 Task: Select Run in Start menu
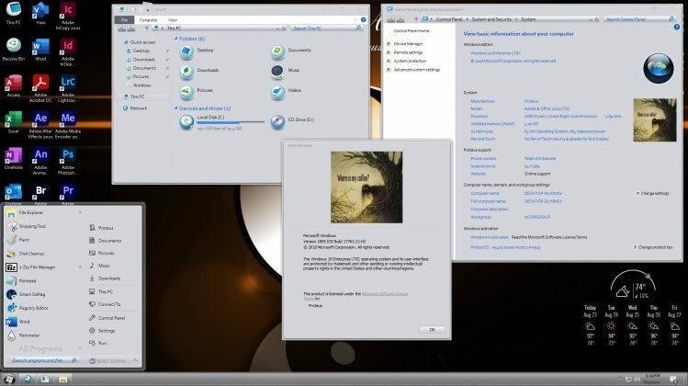(x=98, y=343)
